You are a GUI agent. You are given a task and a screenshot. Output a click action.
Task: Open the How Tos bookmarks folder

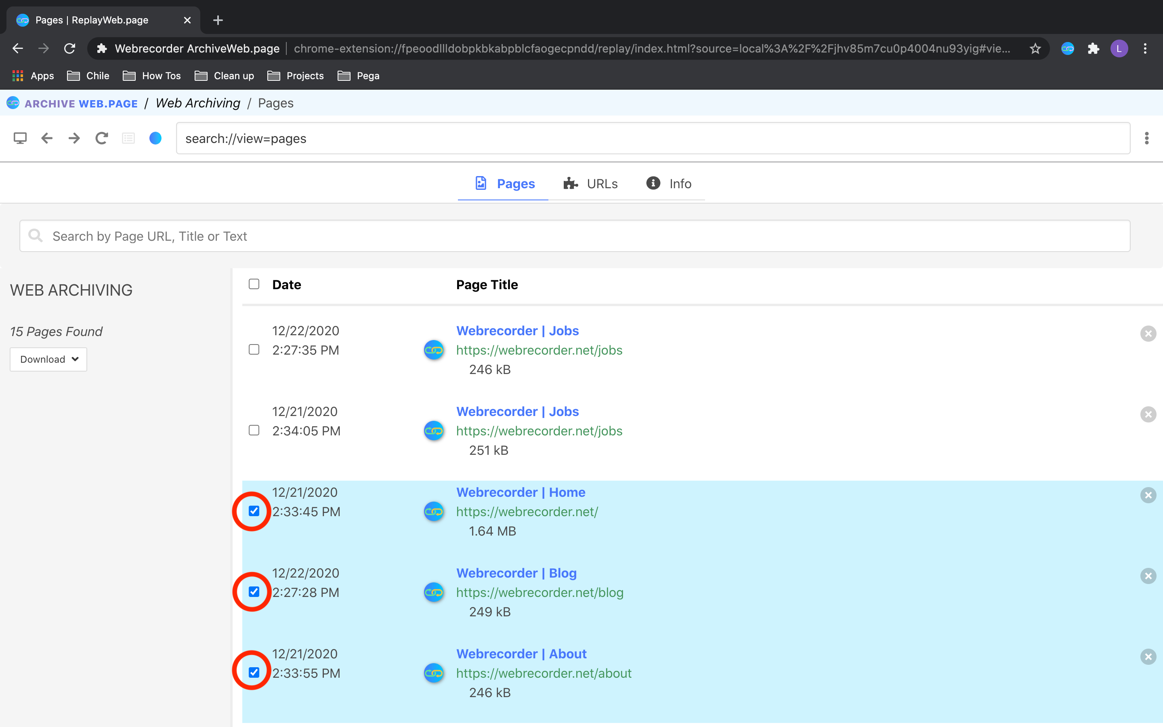pyautogui.click(x=152, y=76)
